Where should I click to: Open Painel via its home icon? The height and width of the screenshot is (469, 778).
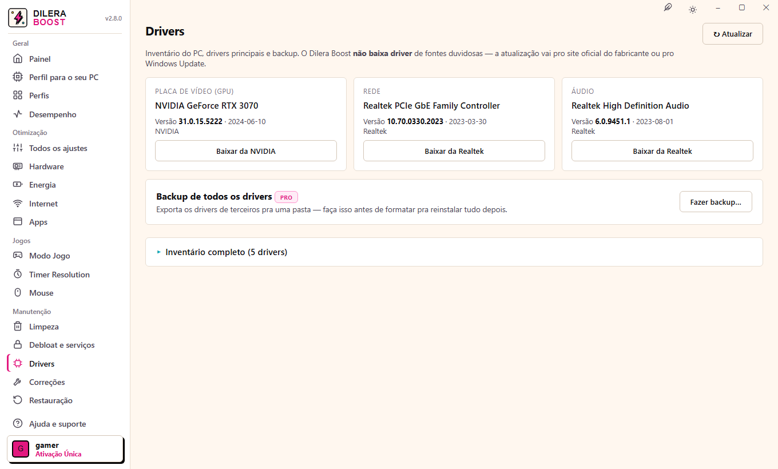(18, 59)
